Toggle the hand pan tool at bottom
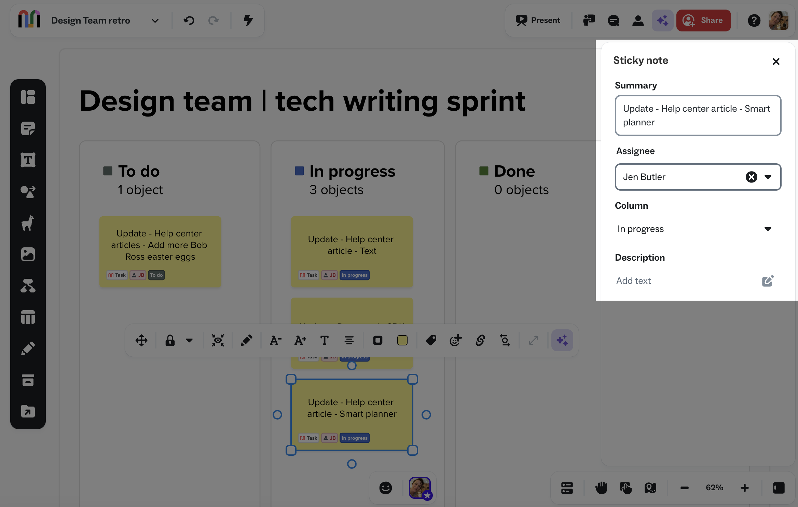Screen dimensions: 798x507 [601, 488]
